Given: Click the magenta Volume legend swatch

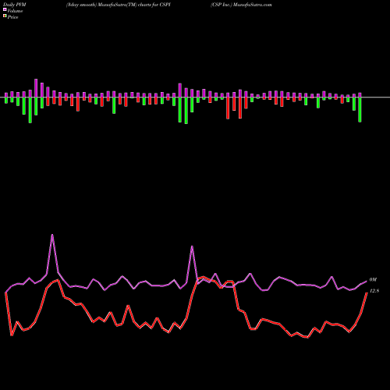Looking at the screenshot, I should [x=5, y=10].
